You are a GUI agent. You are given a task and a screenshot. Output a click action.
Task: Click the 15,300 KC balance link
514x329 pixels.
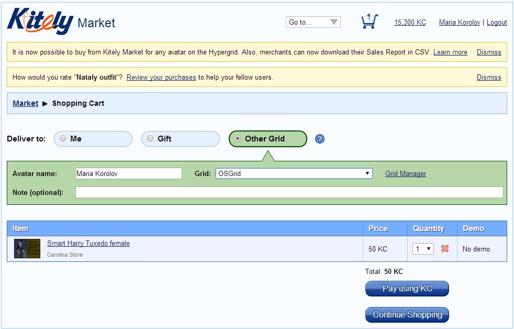[410, 23]
